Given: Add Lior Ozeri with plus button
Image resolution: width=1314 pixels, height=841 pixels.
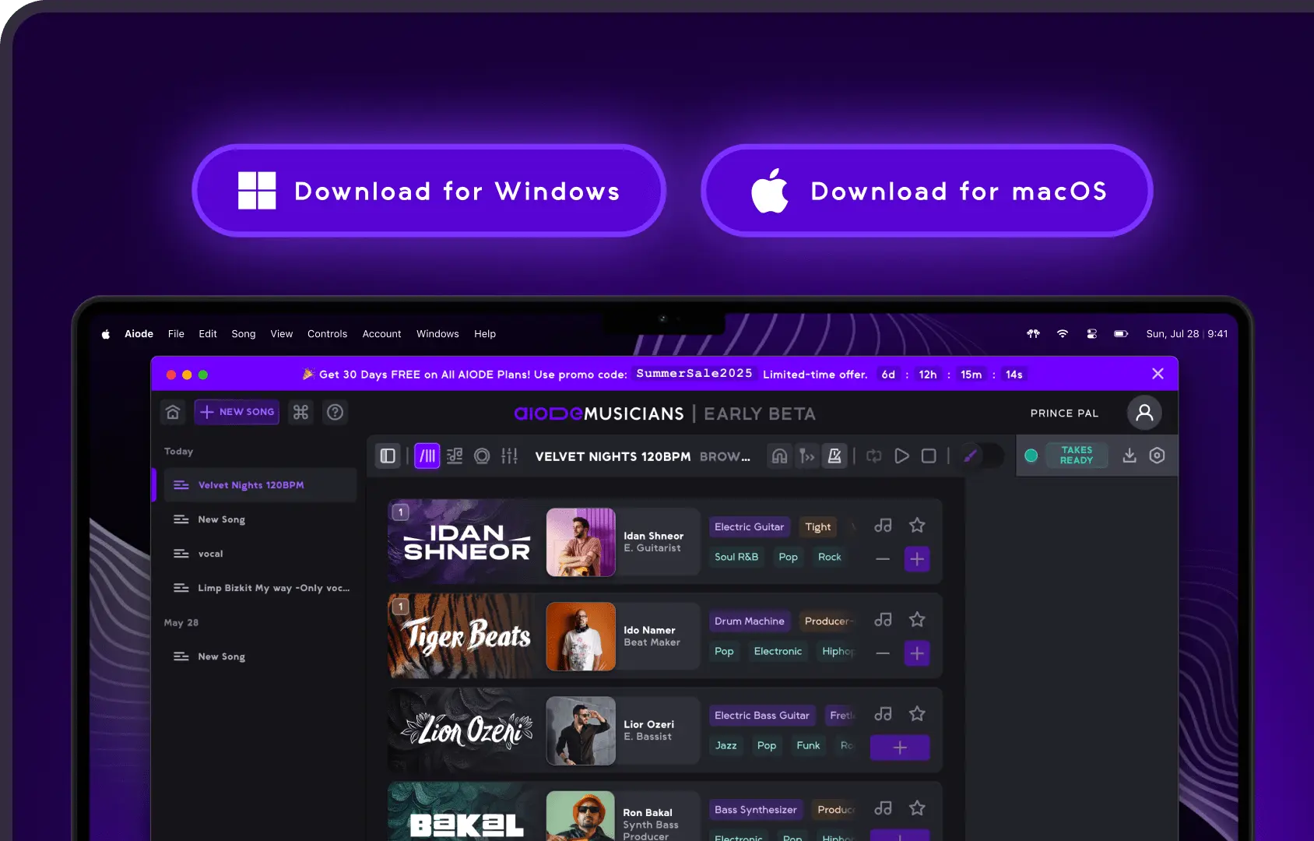Looking at the screenshot, I should 900,748.
